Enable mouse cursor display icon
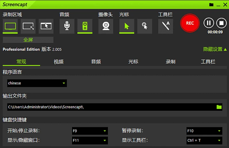The image size is (229, 148). [x=127, y=26]
